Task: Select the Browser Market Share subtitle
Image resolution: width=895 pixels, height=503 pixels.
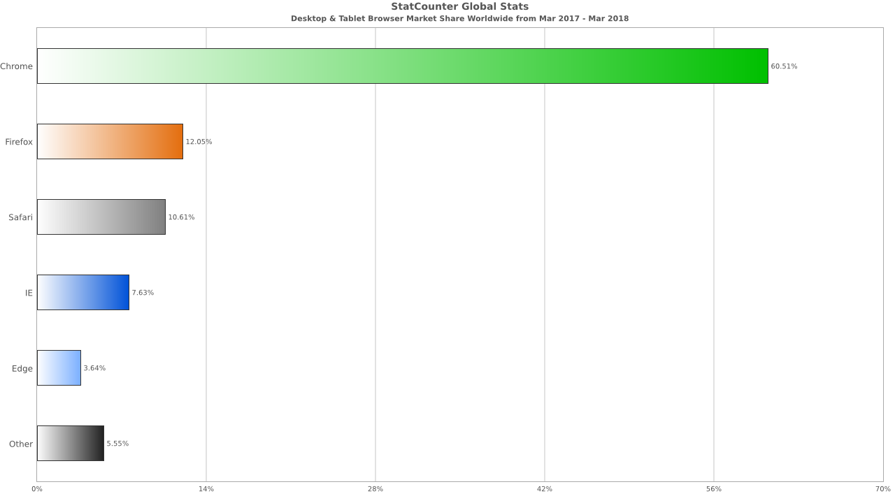Action: point(459,19)
